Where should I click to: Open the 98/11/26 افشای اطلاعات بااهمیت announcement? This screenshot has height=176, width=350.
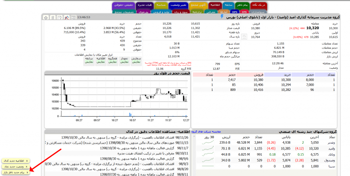pos(125,138)
